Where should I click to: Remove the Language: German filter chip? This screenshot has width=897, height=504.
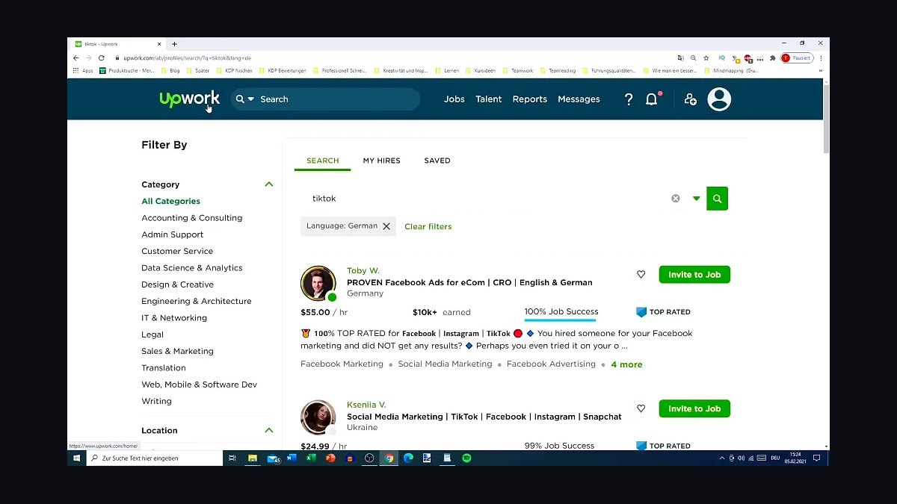(386, 226)
